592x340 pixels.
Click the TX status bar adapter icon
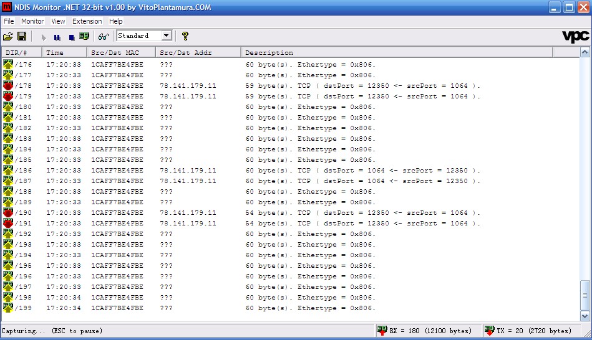(x=490, y=331)
